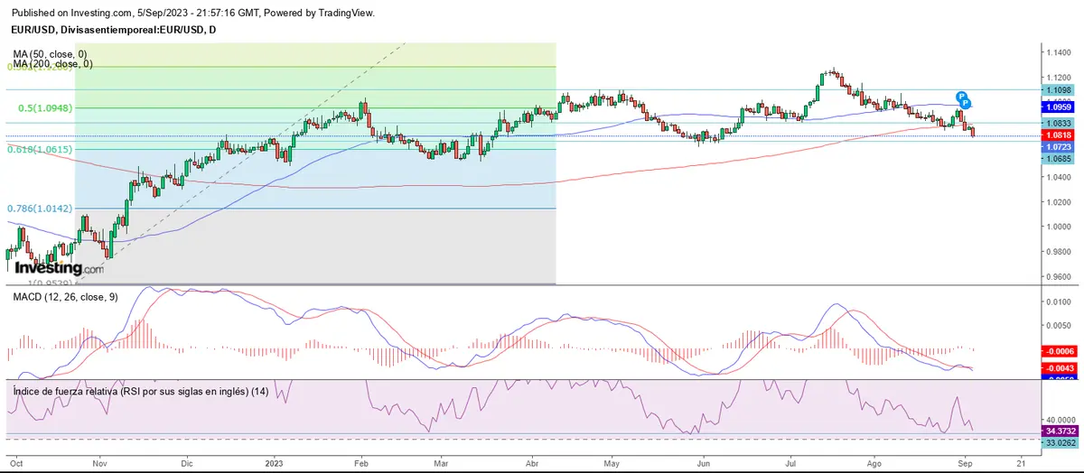Click the purple 34.3732 RSI value tag
The width and height of the screenshot is (1084, 473).
pyautogui.click(x=1061, y=432)
